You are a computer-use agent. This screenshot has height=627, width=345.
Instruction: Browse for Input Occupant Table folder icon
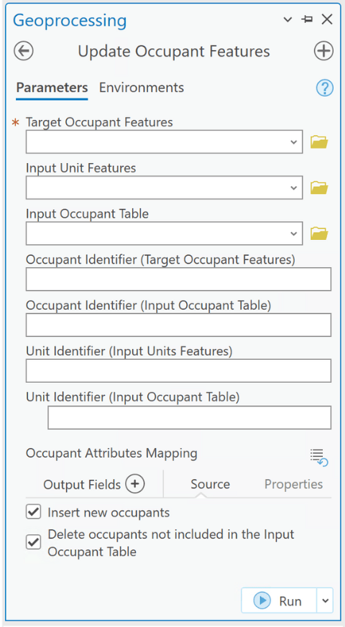pos(319,233)
